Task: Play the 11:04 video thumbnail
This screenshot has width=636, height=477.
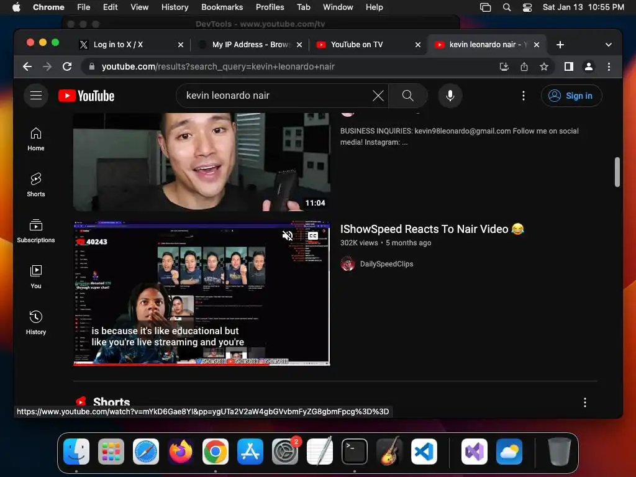Action: coord(202,162)
